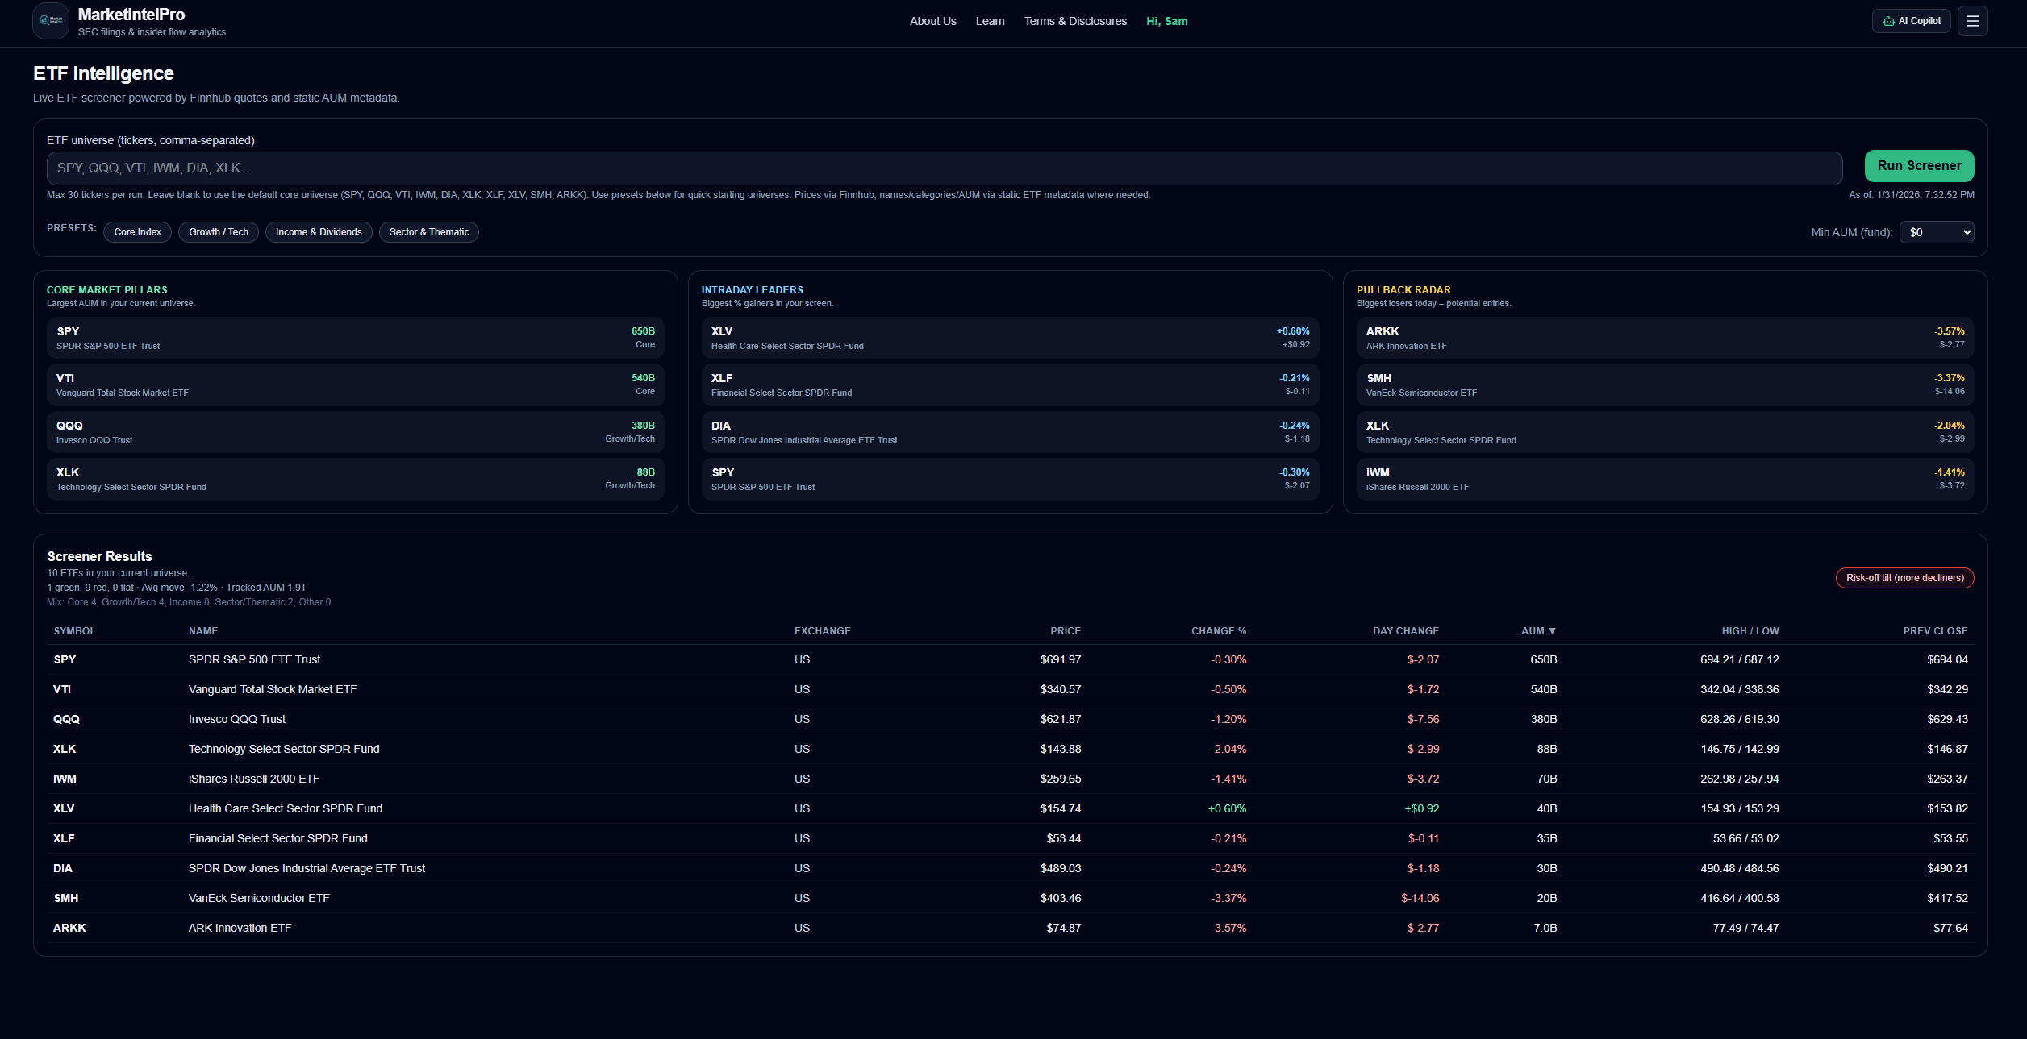
Task: Open the Learn section
Action: click(x=990, y=21)
